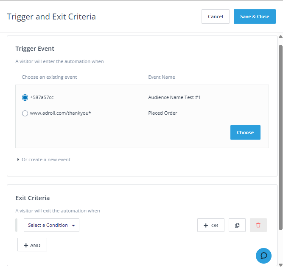
Task: Click the scrollbar up arrow
Action: tap(280, 37)
